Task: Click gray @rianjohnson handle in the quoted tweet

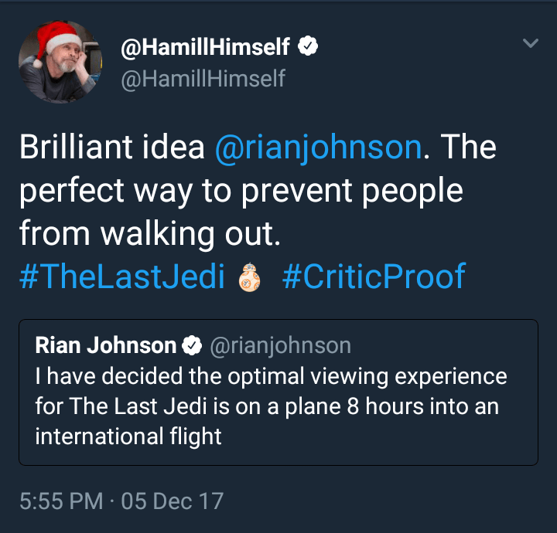Action: 280,346
